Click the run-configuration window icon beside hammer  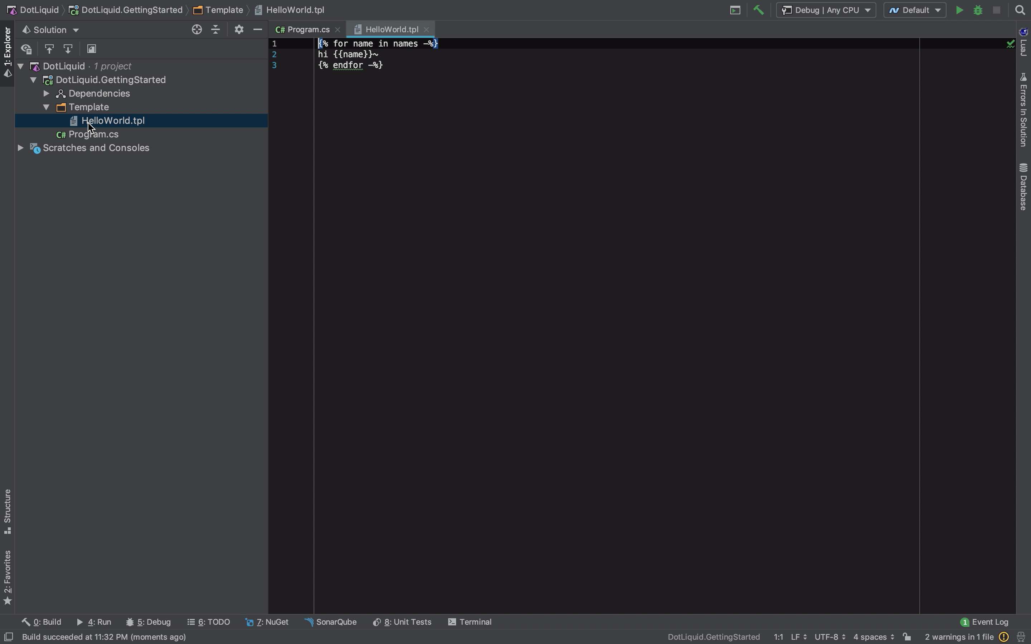point(735,10)
